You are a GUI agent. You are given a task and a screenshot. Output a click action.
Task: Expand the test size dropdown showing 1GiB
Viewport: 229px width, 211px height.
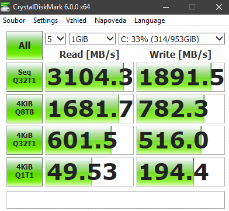tap(92, 39)
